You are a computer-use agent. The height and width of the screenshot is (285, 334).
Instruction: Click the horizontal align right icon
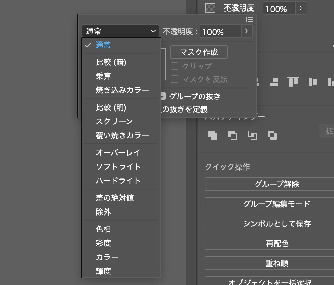274,82
